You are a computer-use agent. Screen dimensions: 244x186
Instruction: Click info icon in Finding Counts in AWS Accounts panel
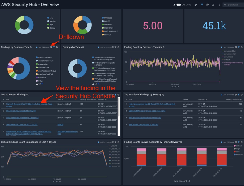(242, 142)
